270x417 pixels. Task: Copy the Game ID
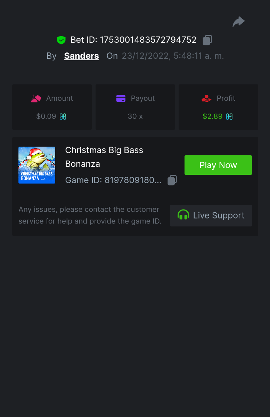tap(172, 180)
